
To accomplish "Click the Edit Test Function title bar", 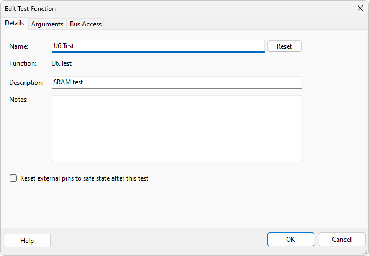I will 164,9.
